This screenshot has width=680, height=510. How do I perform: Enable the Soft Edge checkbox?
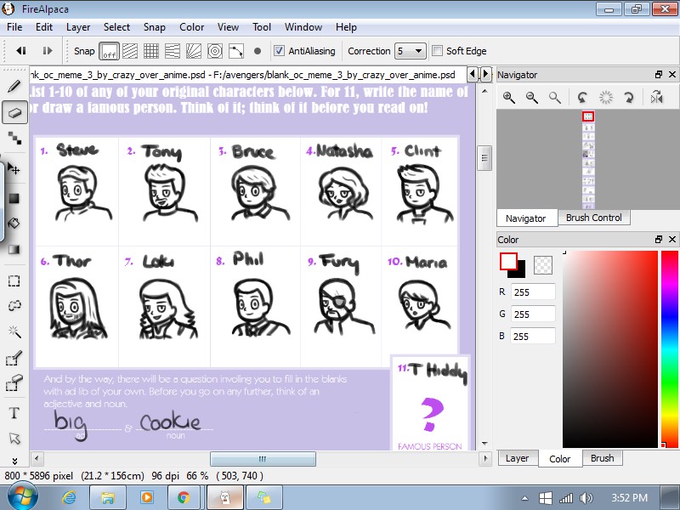(x=437, y=51)
